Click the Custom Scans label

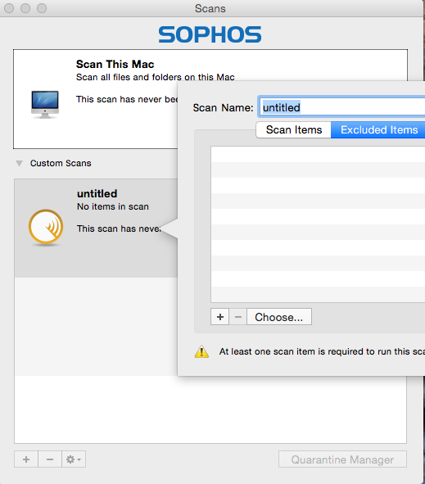click(61, 163)
